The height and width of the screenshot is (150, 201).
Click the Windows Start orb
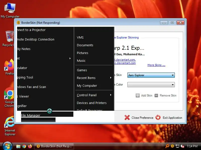[7, 146]
